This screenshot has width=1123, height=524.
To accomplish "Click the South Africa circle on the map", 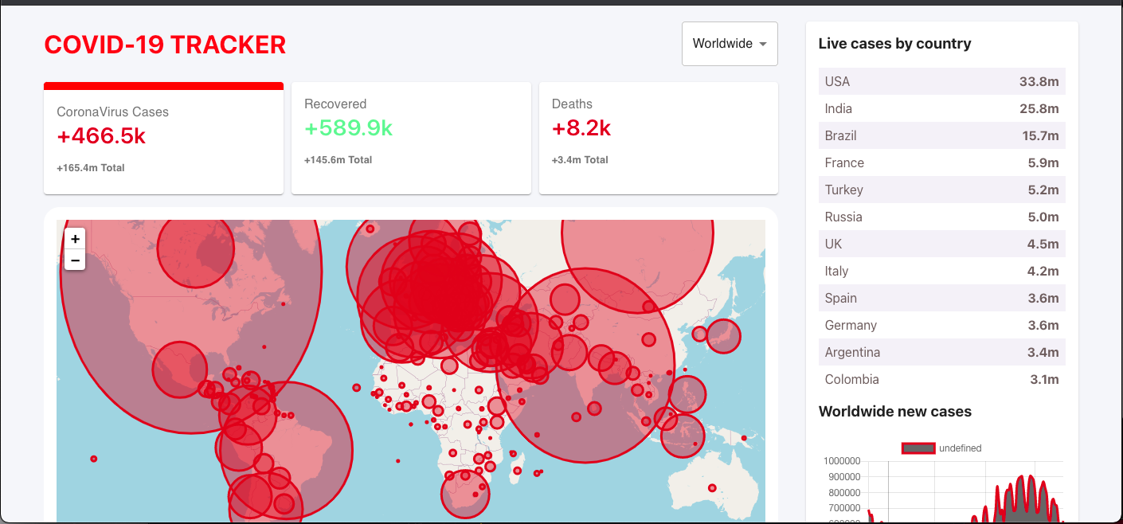I will (x=465, y=494).
